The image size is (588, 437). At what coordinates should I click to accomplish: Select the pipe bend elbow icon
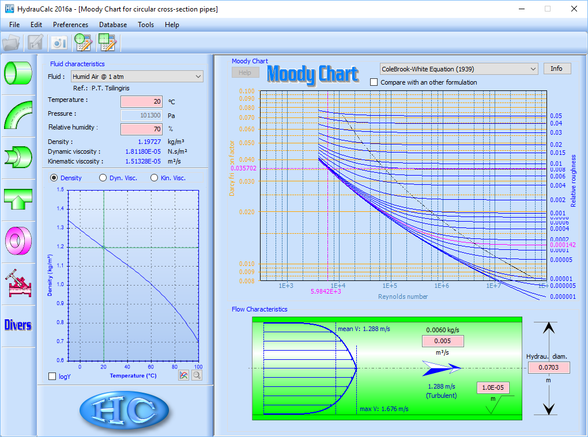coord(18,115)
